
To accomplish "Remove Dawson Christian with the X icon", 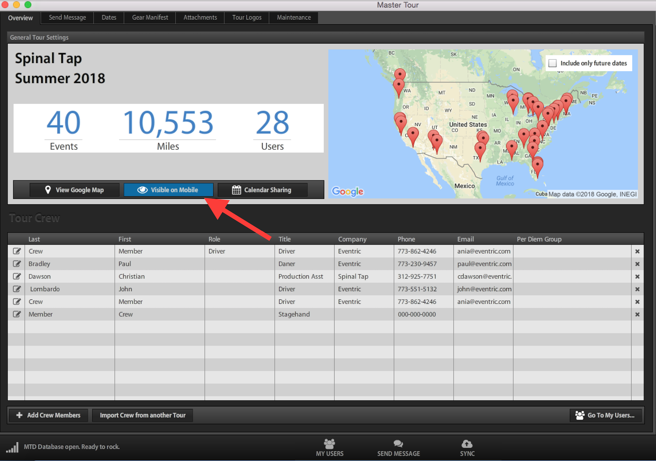I will [x=637, y=277].
